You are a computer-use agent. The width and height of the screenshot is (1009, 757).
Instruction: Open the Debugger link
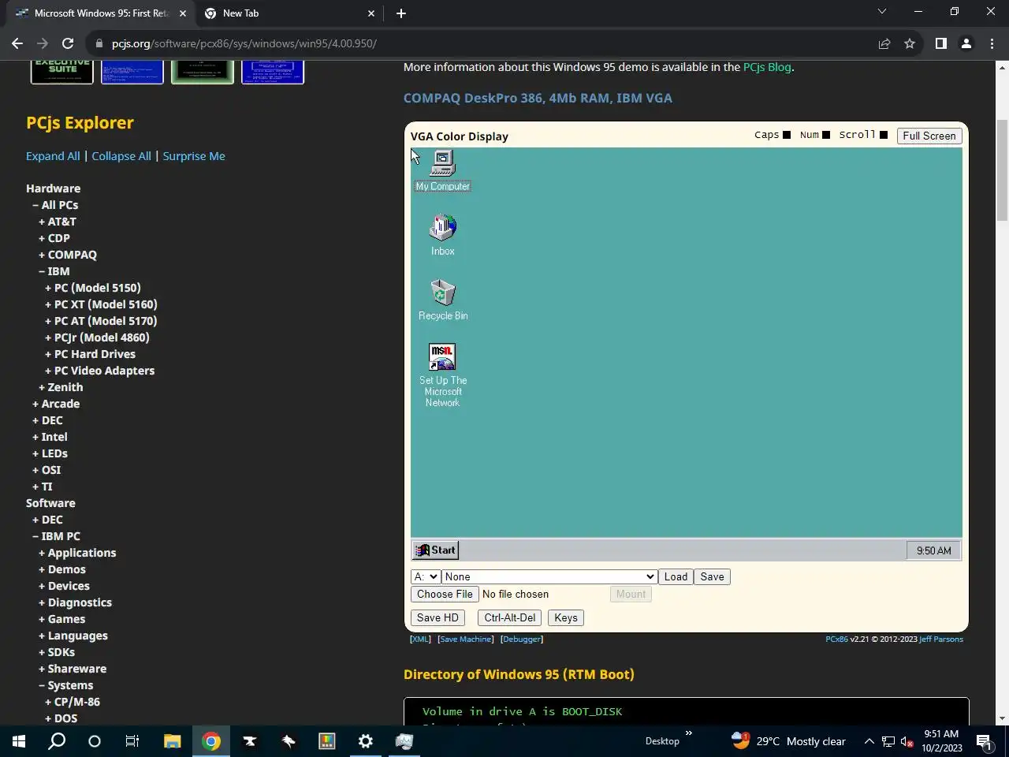521,639
